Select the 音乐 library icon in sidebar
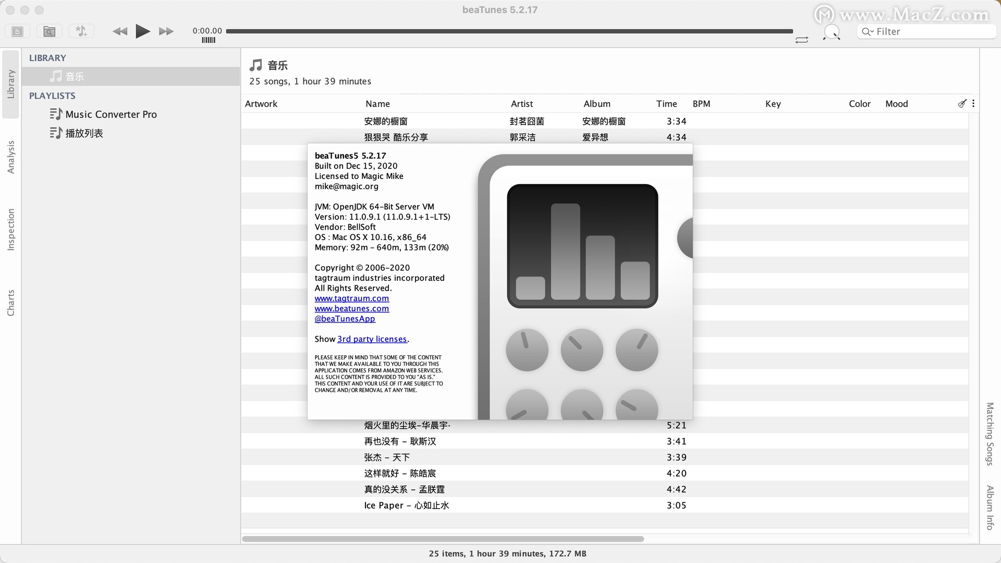 coord(56,76)
